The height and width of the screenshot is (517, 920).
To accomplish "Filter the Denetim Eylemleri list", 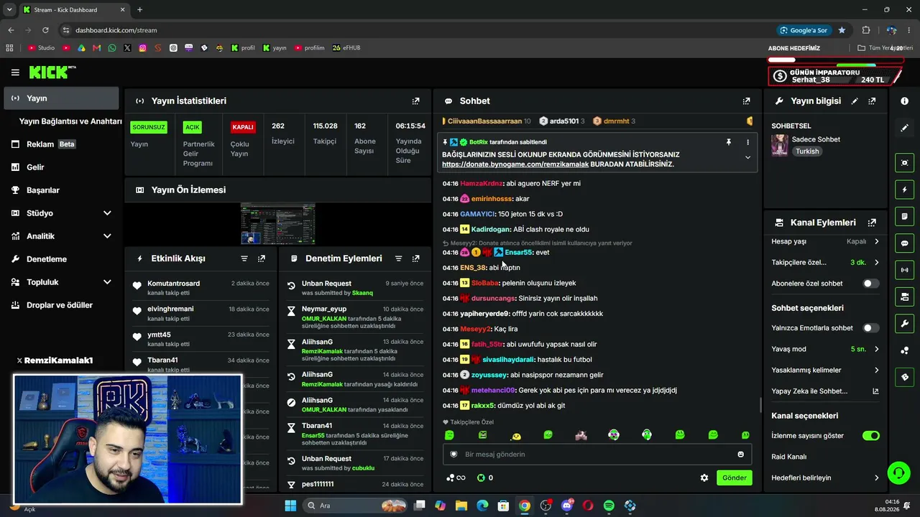I will pos(398,258).
